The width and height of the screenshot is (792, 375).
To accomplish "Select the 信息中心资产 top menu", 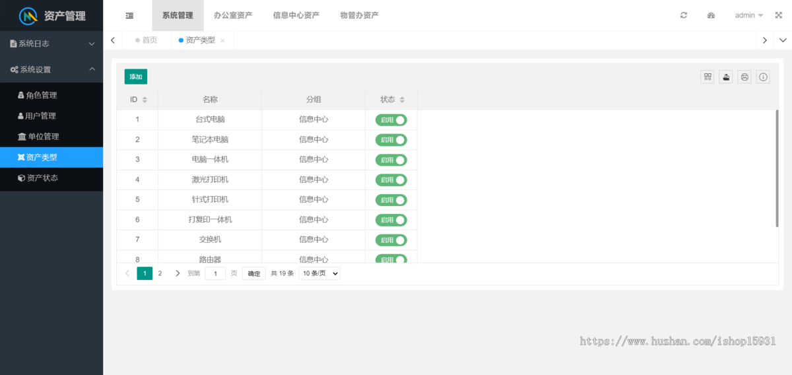I will point(296,15).
